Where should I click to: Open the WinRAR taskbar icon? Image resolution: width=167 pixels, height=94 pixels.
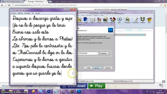[x=71, y=91]
